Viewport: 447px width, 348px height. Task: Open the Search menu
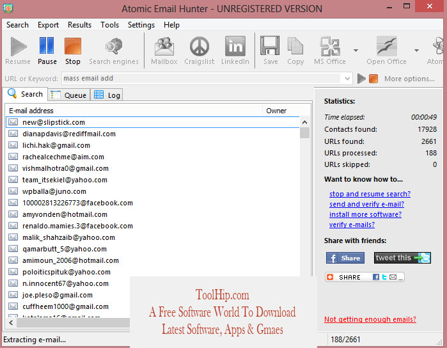point(17,25)
